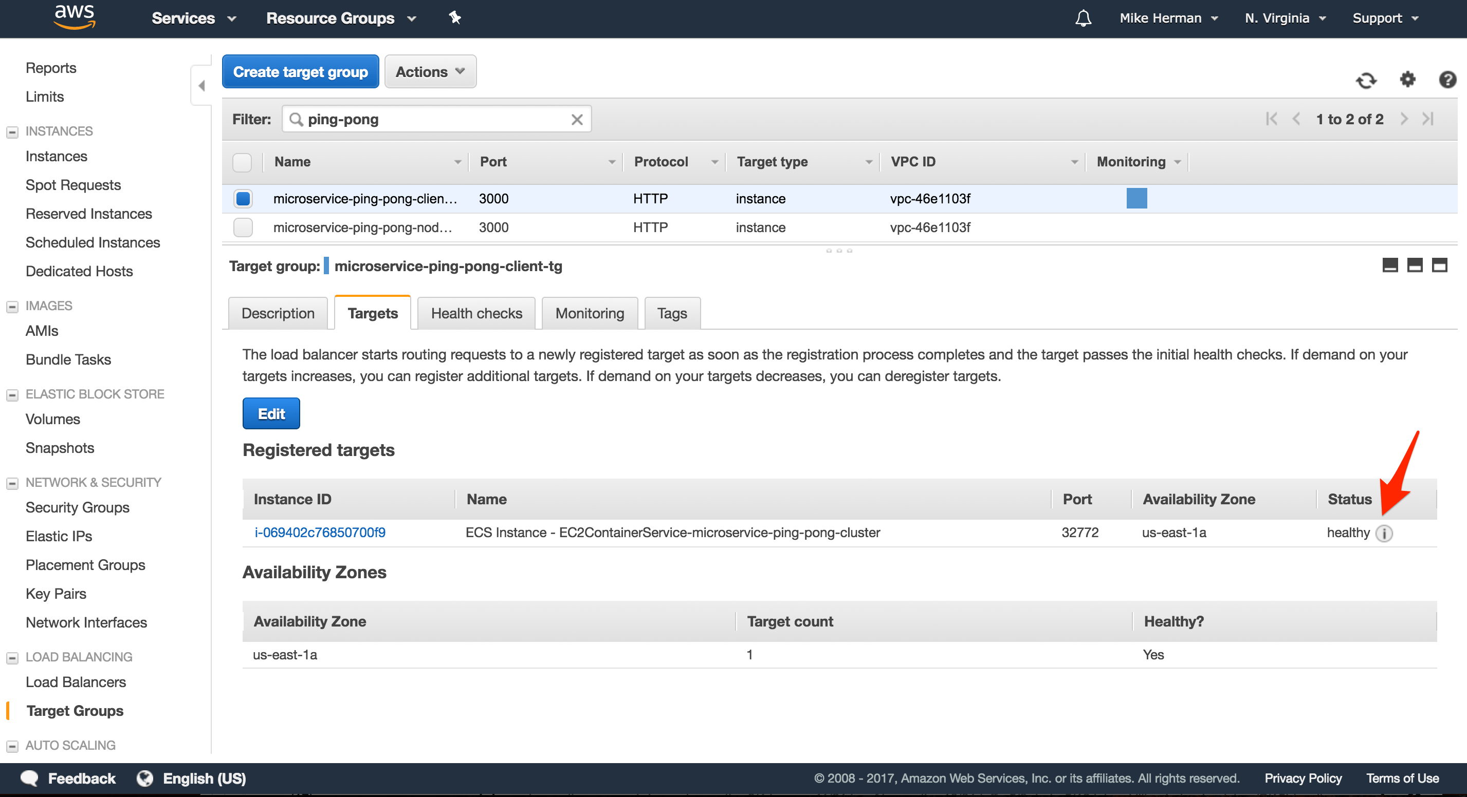Open the notifications bell
Viewport: 1467px width, 797px height.
click(x=1083, y=17)
